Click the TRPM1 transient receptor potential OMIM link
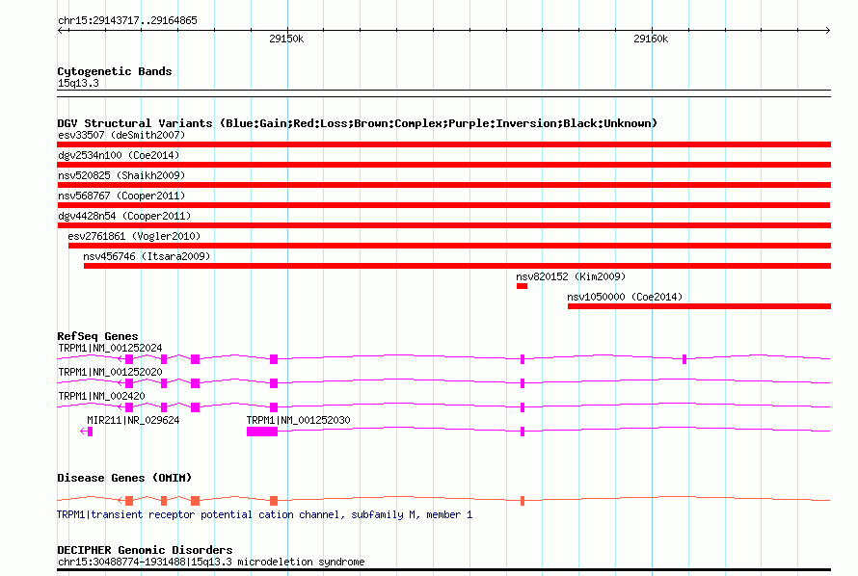The width and height of the screenshot is (858, 576). 264,514
